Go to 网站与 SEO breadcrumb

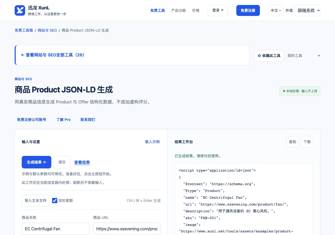click(47, 30)
